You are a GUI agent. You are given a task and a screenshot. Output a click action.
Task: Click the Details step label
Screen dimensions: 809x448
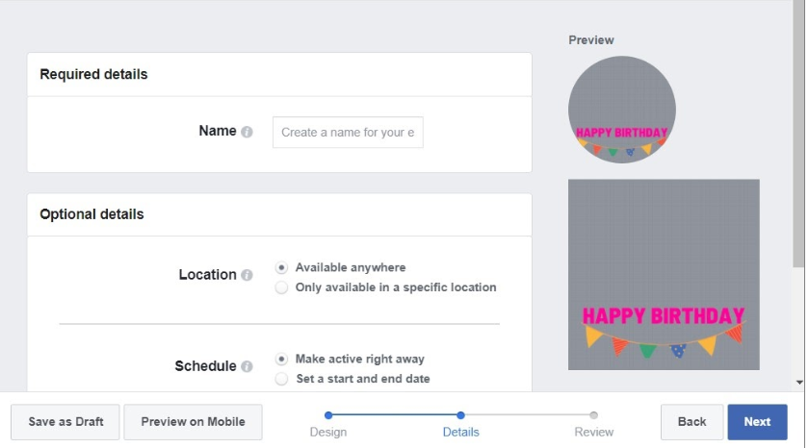click(x=460, y=432)
